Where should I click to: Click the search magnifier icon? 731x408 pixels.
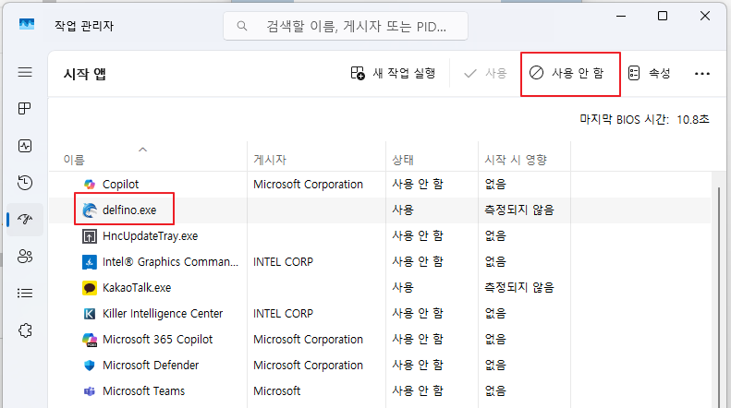[x=241, y=26]
